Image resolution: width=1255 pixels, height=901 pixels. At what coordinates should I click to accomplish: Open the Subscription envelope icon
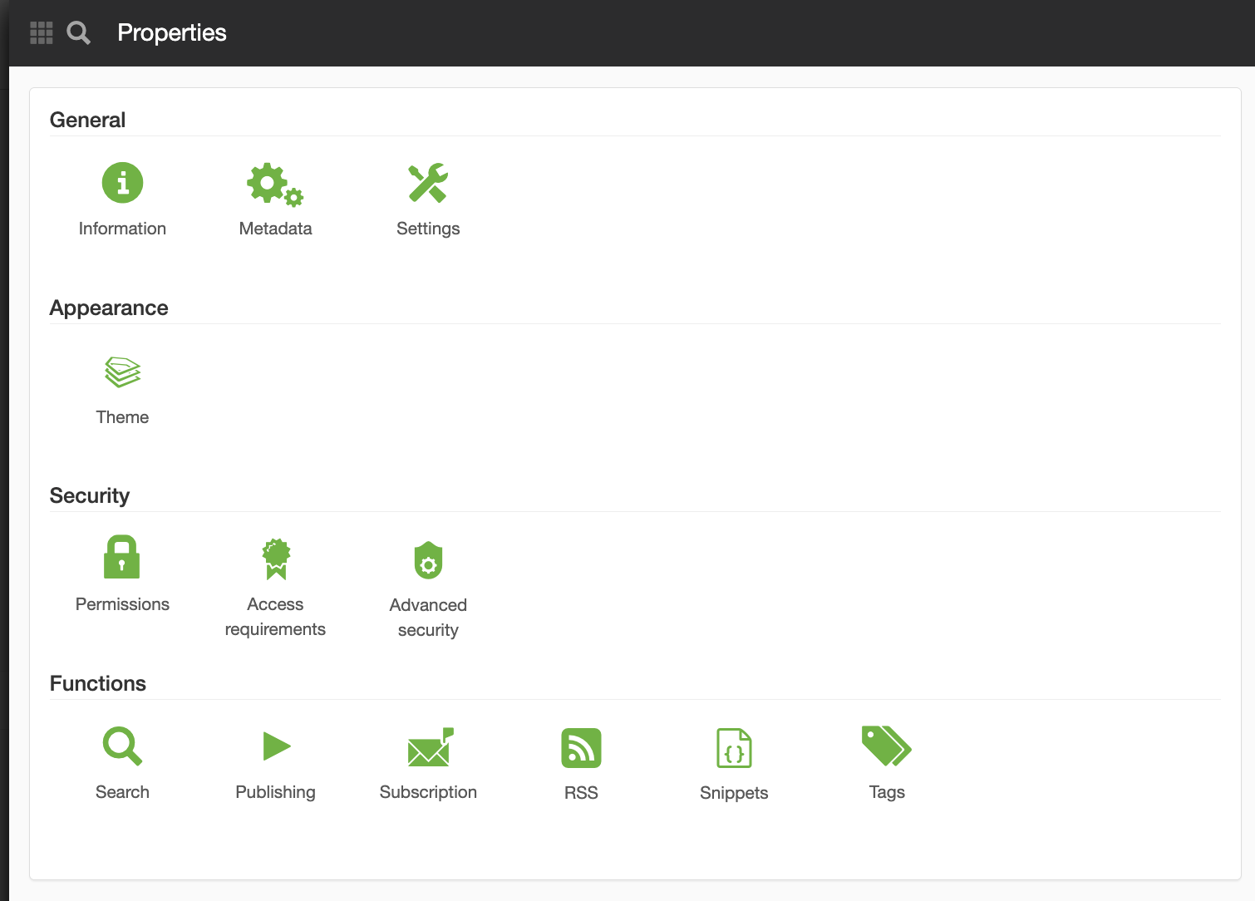[x=430, y=746]
